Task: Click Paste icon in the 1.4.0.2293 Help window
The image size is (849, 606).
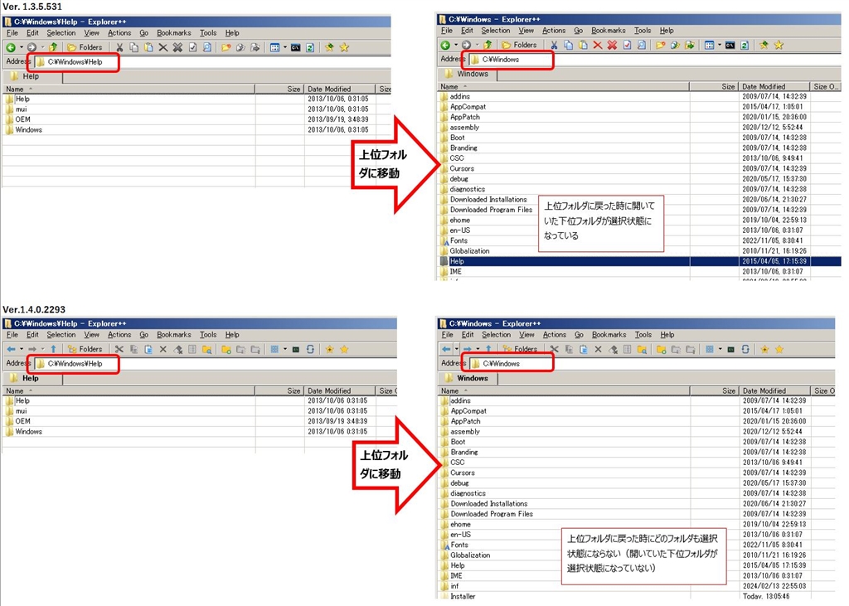Action: coord(148,349)
